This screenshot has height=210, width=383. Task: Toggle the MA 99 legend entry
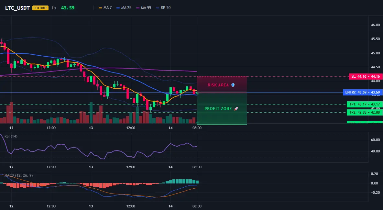coord(144,8)
